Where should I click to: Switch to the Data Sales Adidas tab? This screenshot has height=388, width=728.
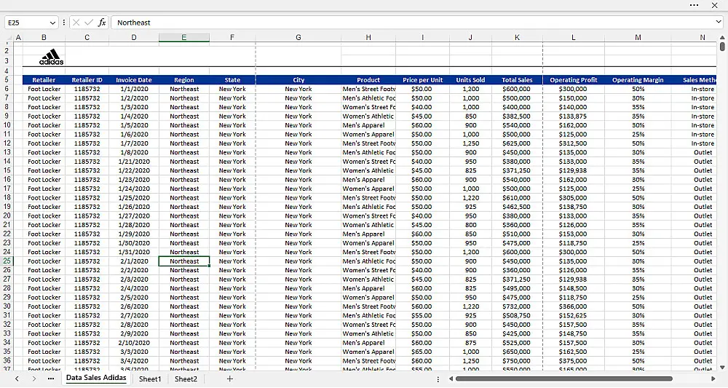pos(96,378)
